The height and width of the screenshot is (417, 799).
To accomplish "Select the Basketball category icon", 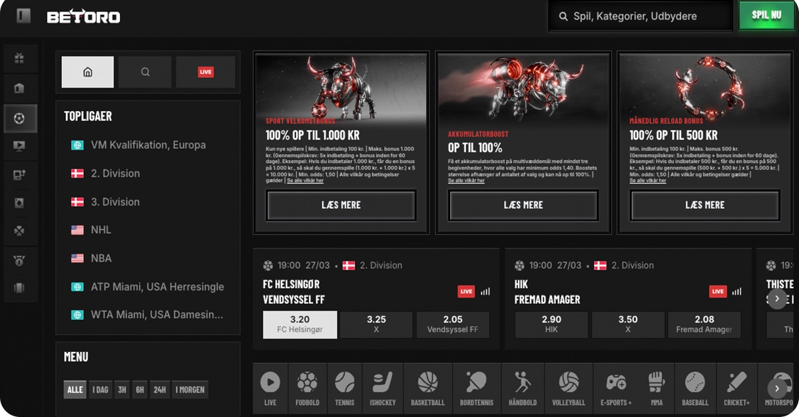I will click(x=427, y=389).
